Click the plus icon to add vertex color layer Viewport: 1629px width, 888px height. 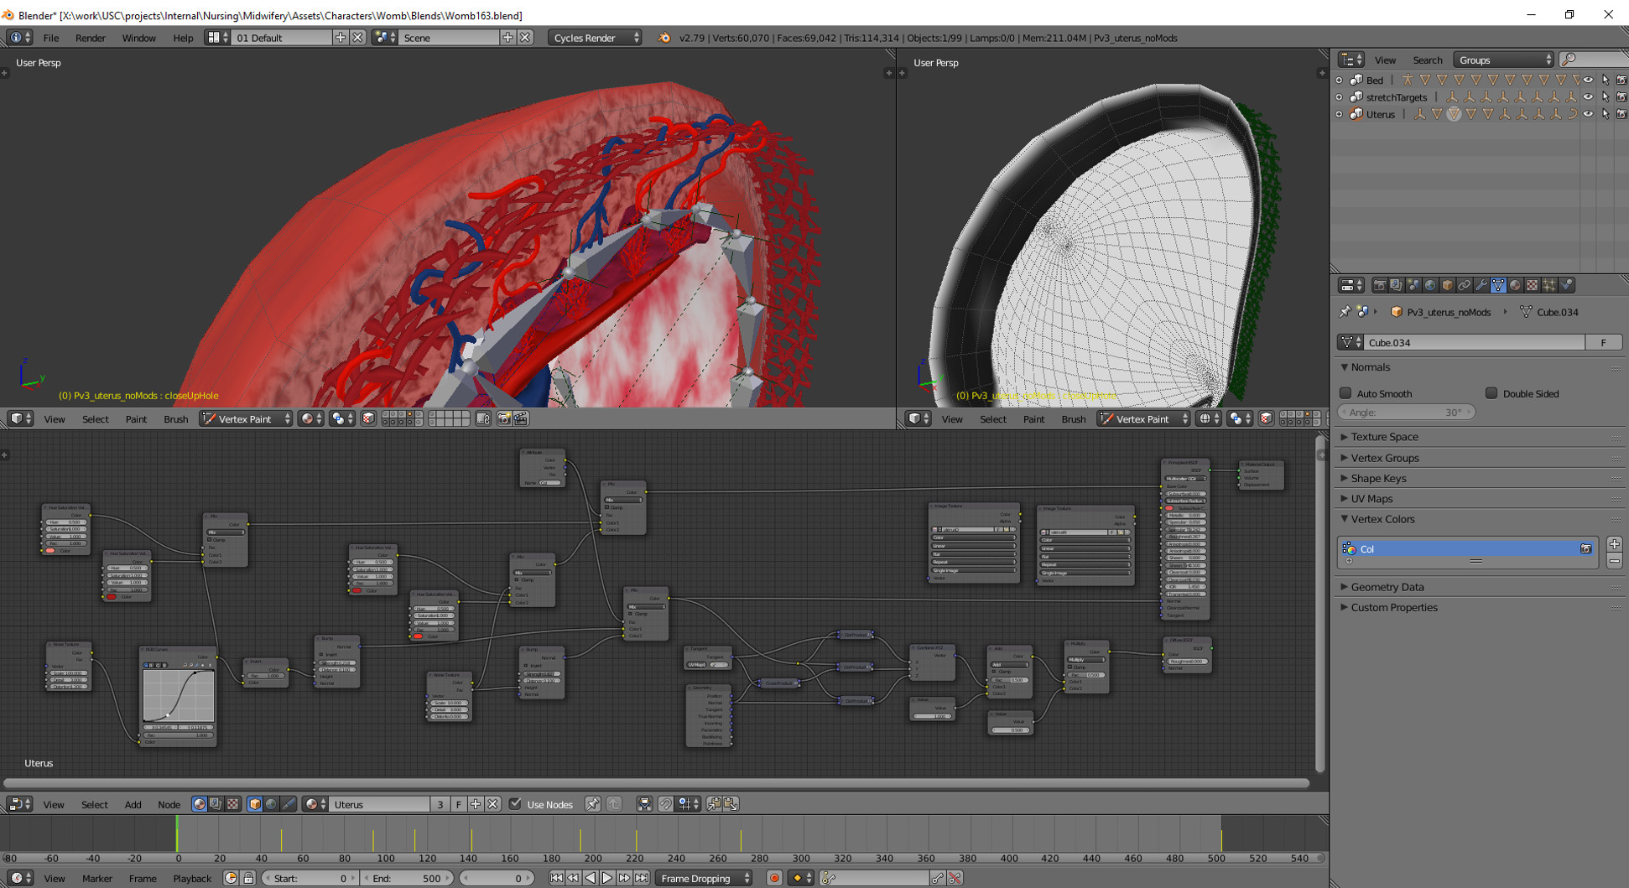1614,544
